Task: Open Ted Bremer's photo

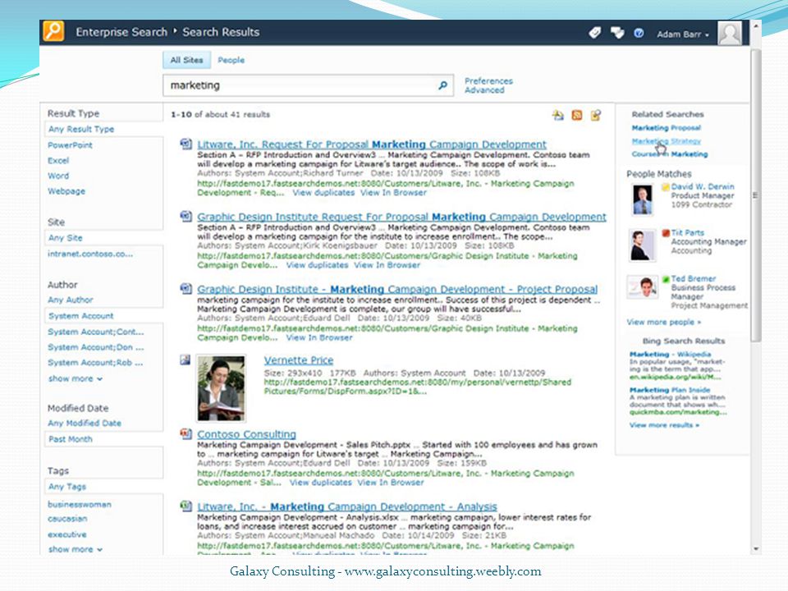Action: pos(642,287)
